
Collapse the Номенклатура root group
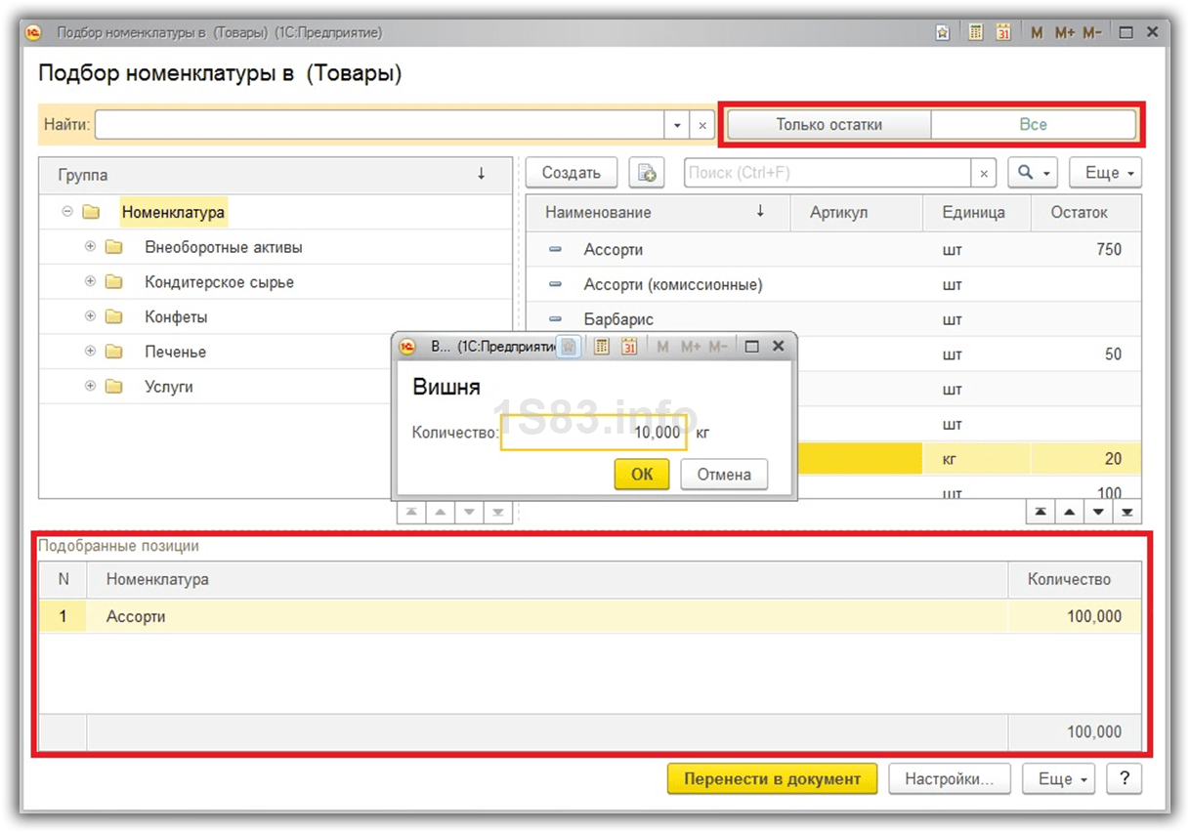[67, 212]
